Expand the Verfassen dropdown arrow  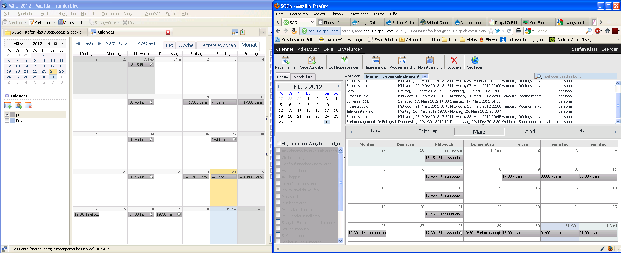(55, 23)
